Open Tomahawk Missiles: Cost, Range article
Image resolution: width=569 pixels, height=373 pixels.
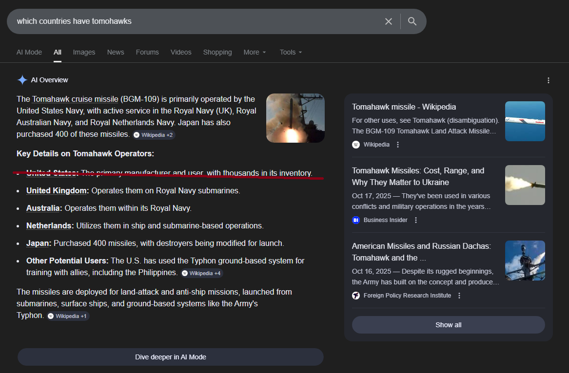(418, 177)
